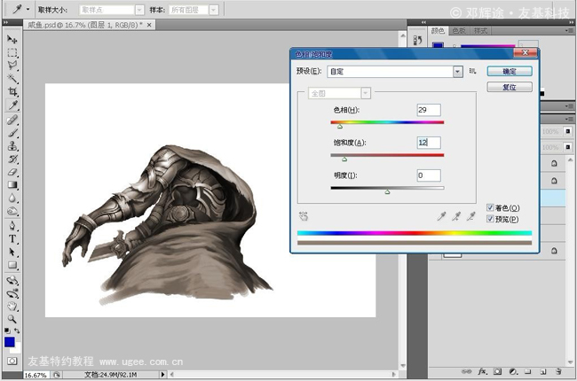Select the Healing Brush tool

(12, 120)
